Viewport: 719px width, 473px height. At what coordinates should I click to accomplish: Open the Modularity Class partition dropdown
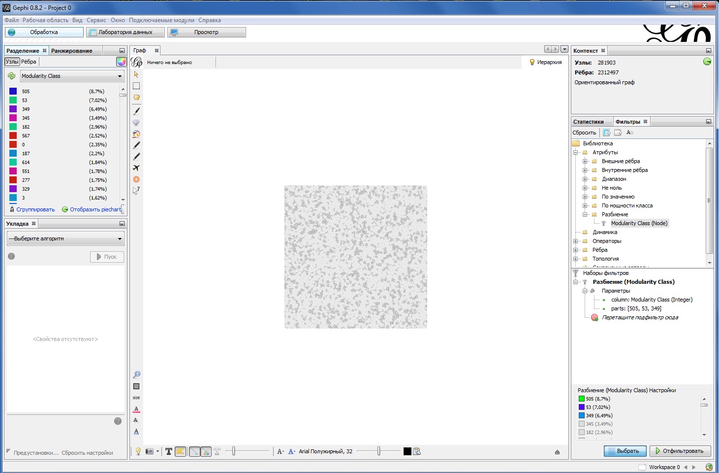pos(72,76)
